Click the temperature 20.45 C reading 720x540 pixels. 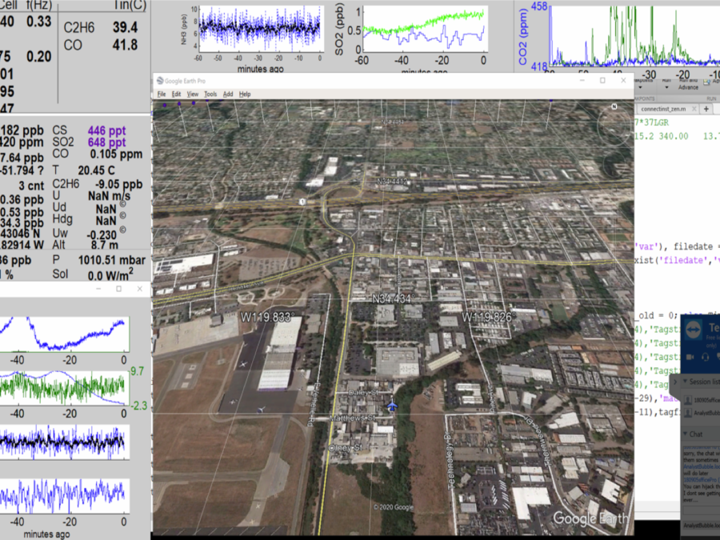(97, 171)
